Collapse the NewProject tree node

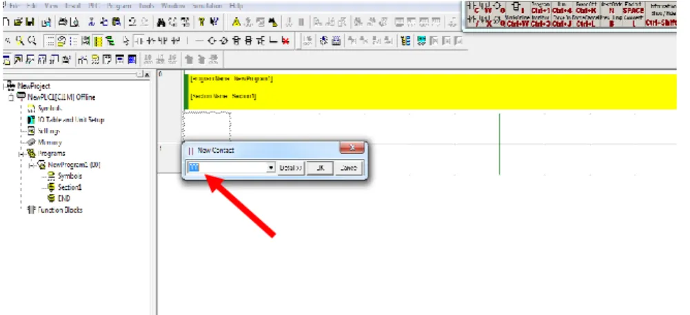click(5, 86)
